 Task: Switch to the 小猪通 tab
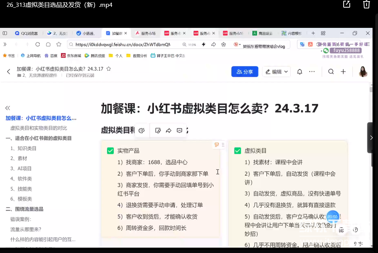pos(86,33)
